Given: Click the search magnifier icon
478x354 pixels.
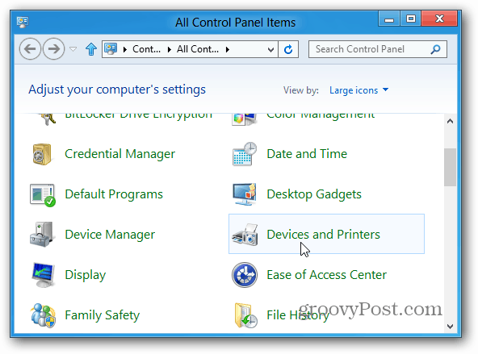Looking at the screenshot, I should (436, 49).
